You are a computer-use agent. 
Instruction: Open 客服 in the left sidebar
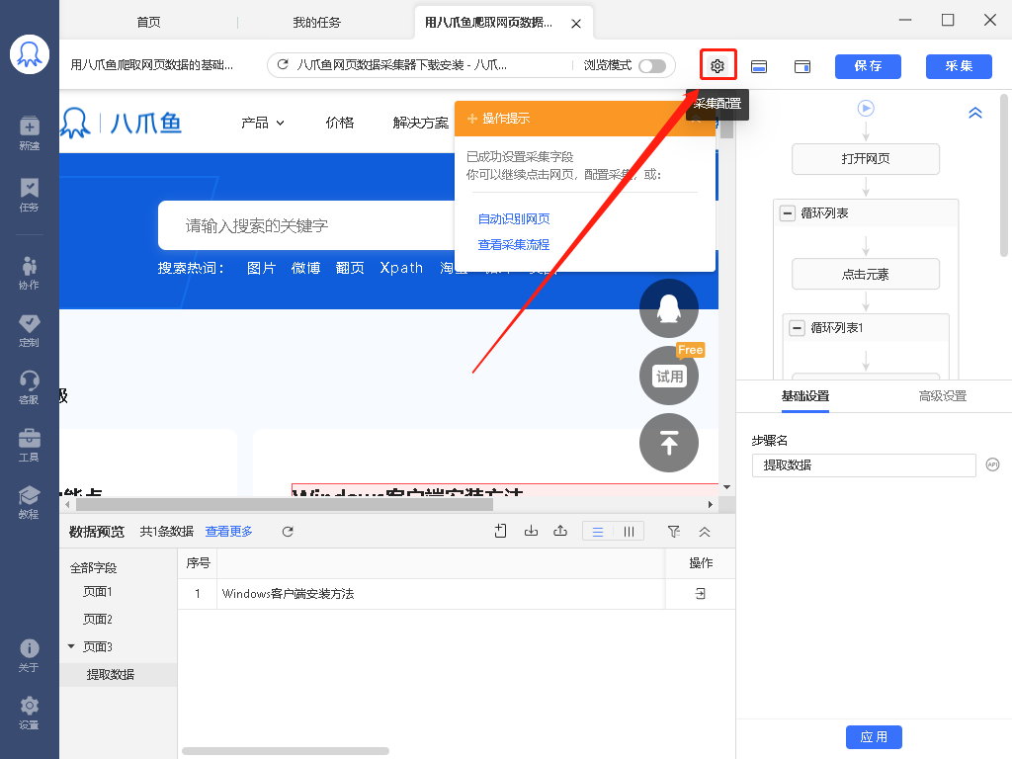29,387
